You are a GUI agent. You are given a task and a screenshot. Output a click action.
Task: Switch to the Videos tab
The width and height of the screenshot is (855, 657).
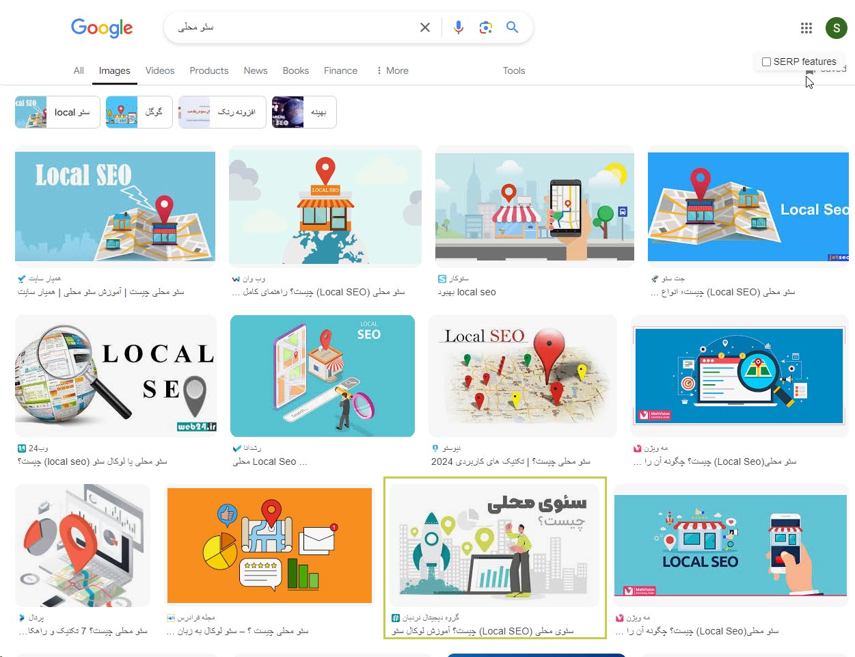click(160, 70)
